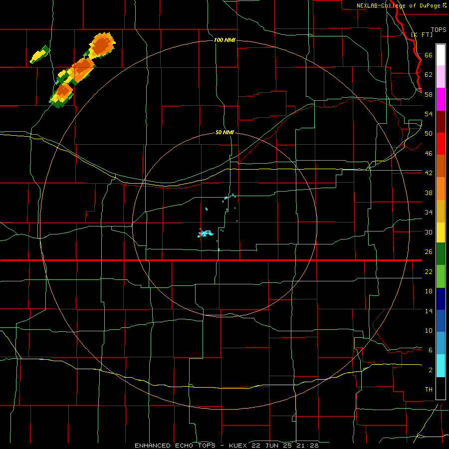Click the 6 legend value
The width and height of the screenshot is (449, 449).
click(430, 350)
